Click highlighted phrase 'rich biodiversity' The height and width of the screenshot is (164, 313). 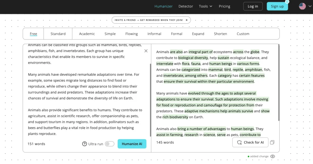[x=175, y=117]
